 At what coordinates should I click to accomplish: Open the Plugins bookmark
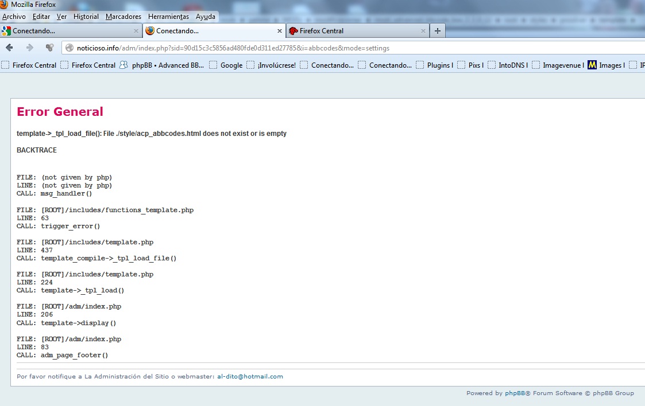coord(435,65)
